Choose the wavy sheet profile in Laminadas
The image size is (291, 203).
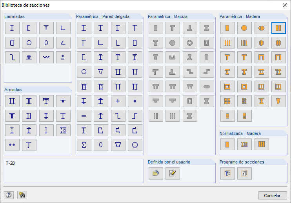click(x=46, y=57)
